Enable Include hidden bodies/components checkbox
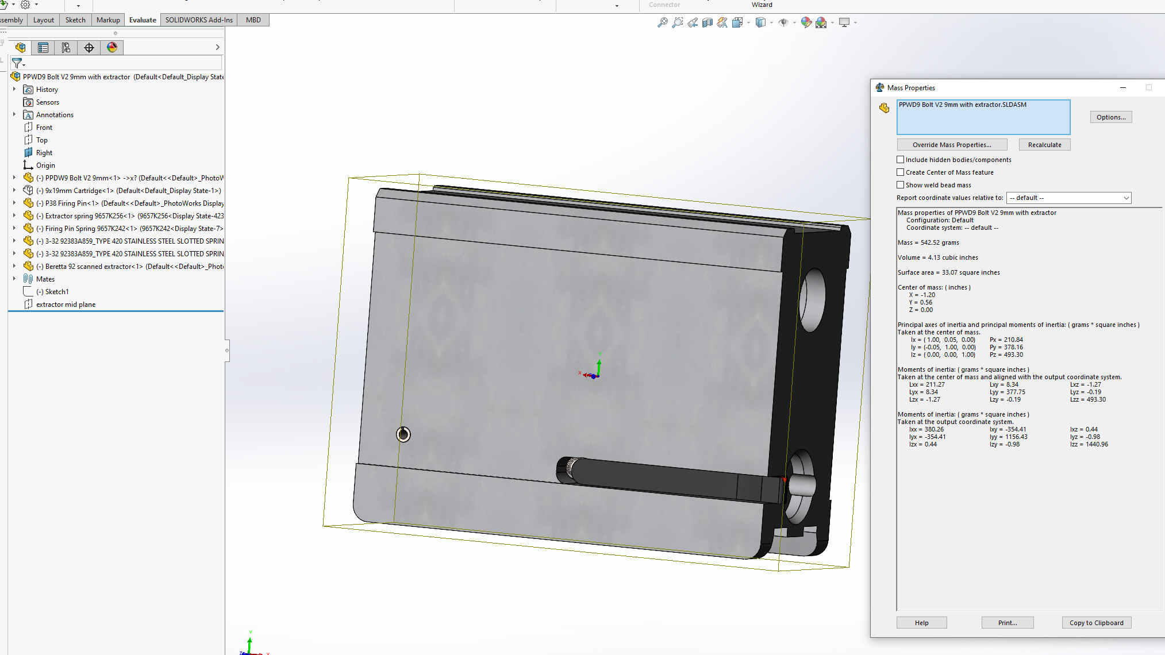Screen dimensions: 1165x655 tap(901, 160)
